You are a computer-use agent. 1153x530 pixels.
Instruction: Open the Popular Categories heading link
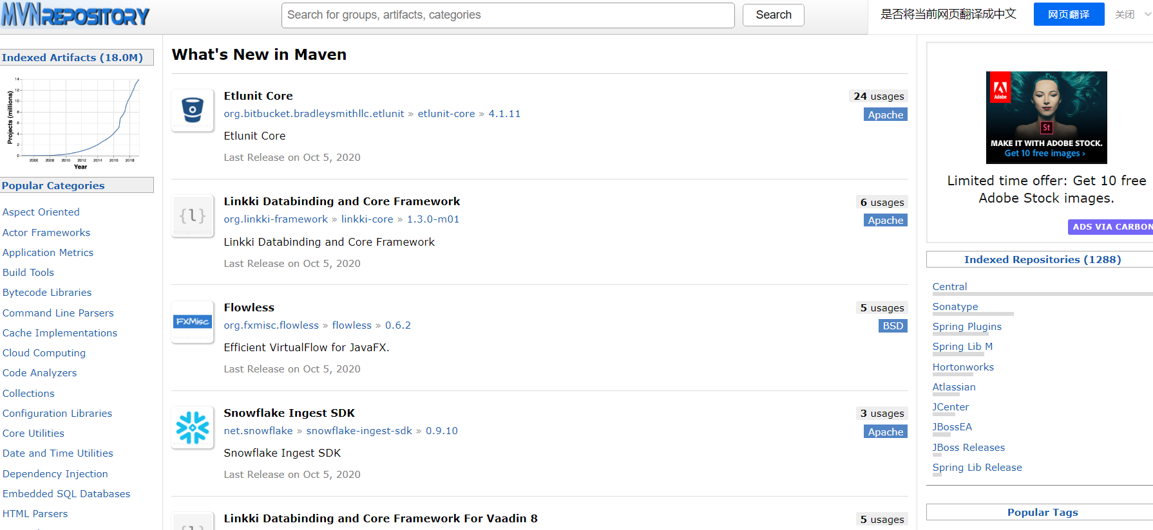click(x=53, y=185)
